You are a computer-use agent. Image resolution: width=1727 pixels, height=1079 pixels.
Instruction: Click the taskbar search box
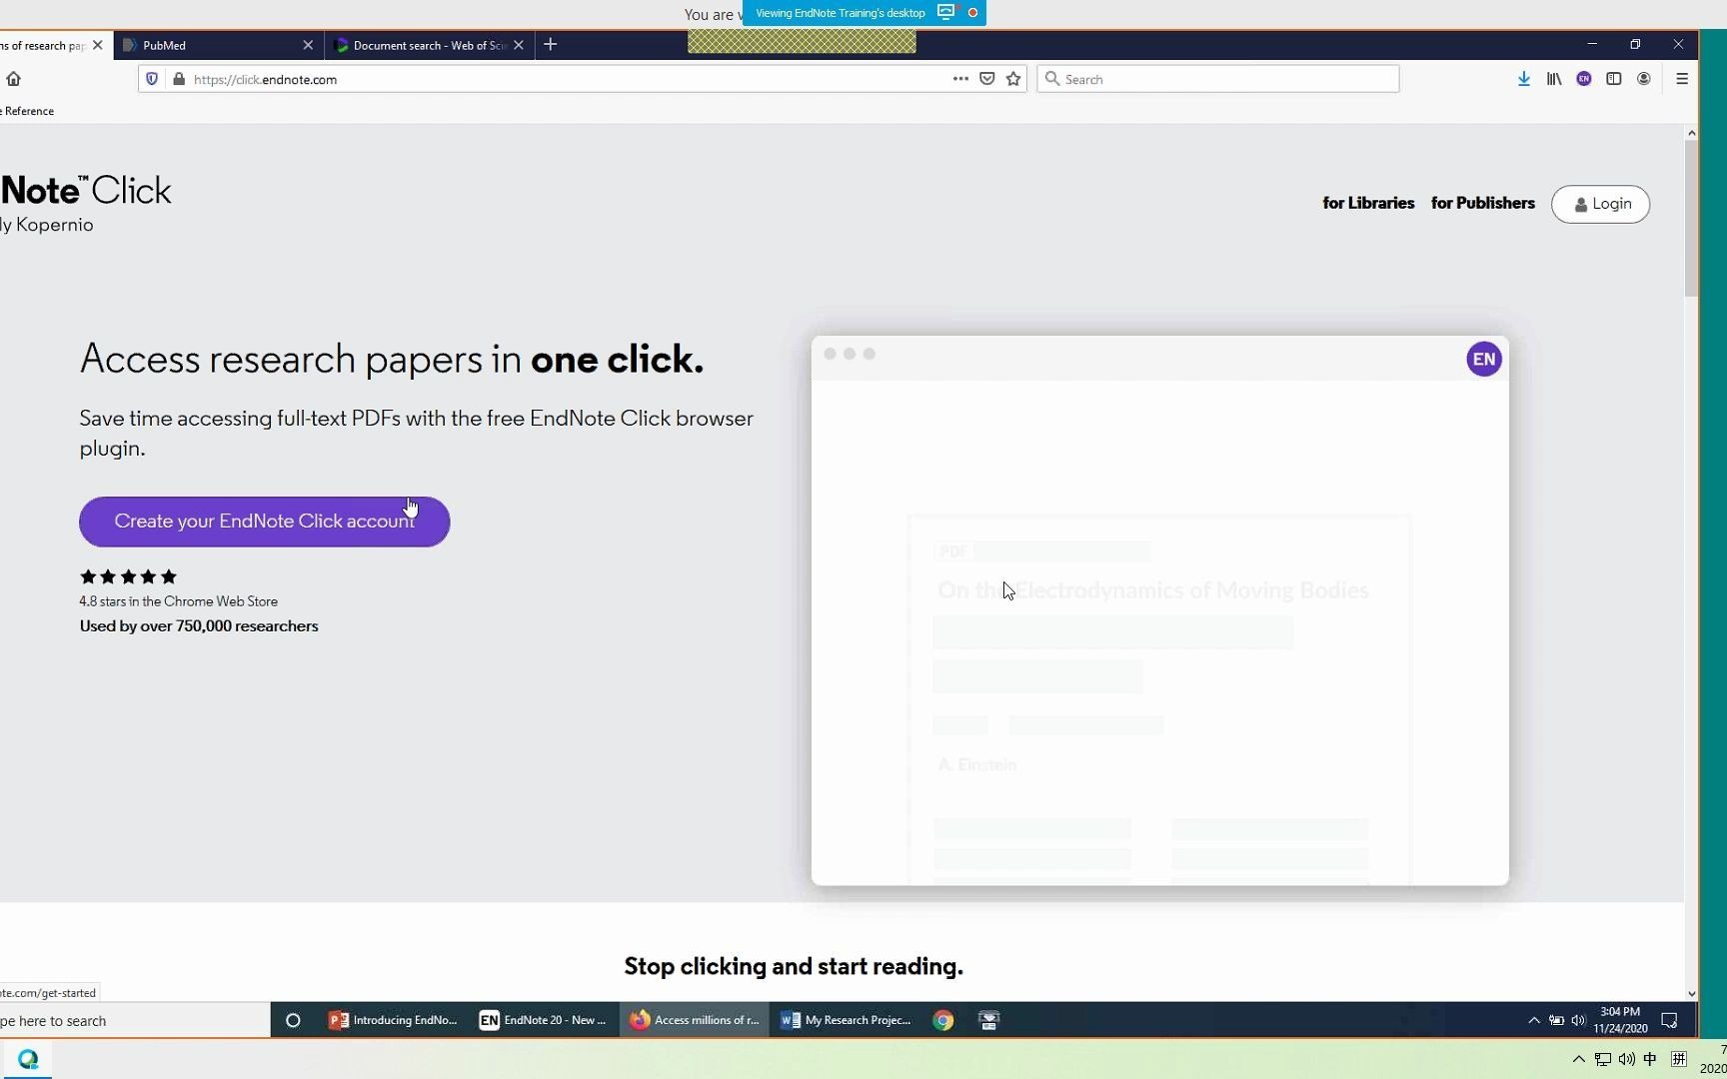tap(134, 1020)
